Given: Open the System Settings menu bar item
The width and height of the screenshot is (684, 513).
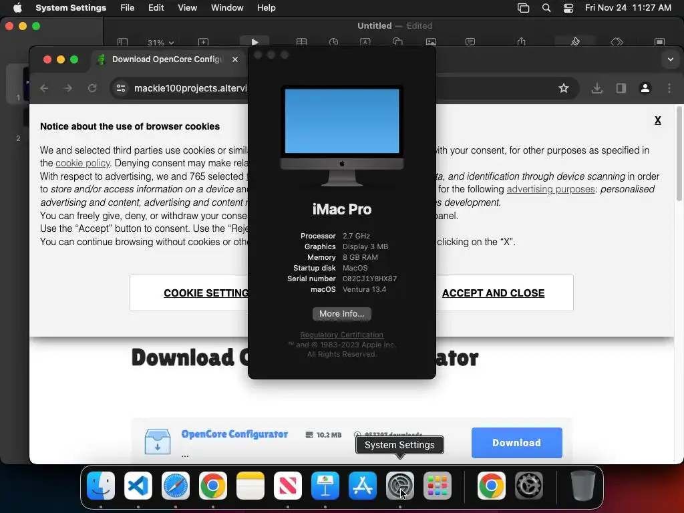Looking at the screenshot, I should tap(71, 7).
